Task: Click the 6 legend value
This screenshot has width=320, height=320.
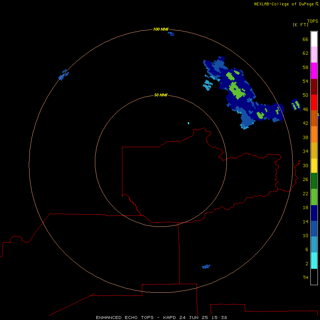Action: click(x=307, y=249)
